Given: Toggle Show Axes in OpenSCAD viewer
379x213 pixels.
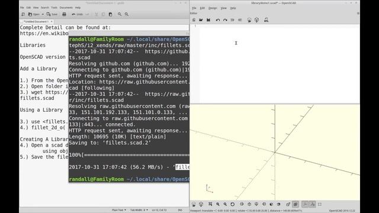Looking at the screenshot, I should click(306, 204).
